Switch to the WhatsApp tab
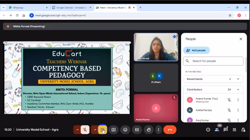 click(28, 7)
